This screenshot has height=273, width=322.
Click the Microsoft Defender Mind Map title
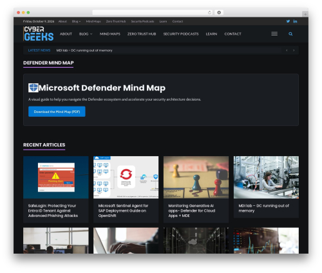click(x=102, y=88)
